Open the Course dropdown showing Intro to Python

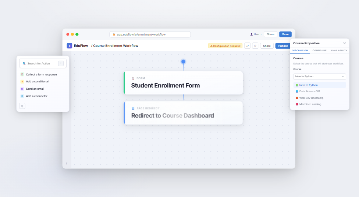point(319,77)
